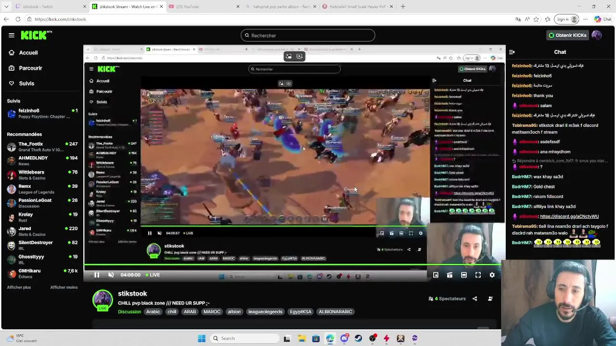This screenshot has height=346, width=616.
Task: View the 4 Spectateurs viewer count
Action: (447, 299)
